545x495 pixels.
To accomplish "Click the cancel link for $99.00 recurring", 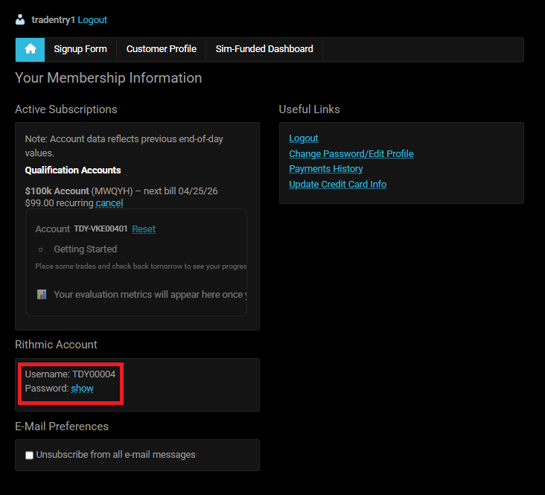I will (109, 203).
